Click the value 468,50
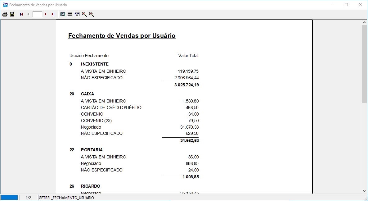368x201 pixels. coord(192,108)
